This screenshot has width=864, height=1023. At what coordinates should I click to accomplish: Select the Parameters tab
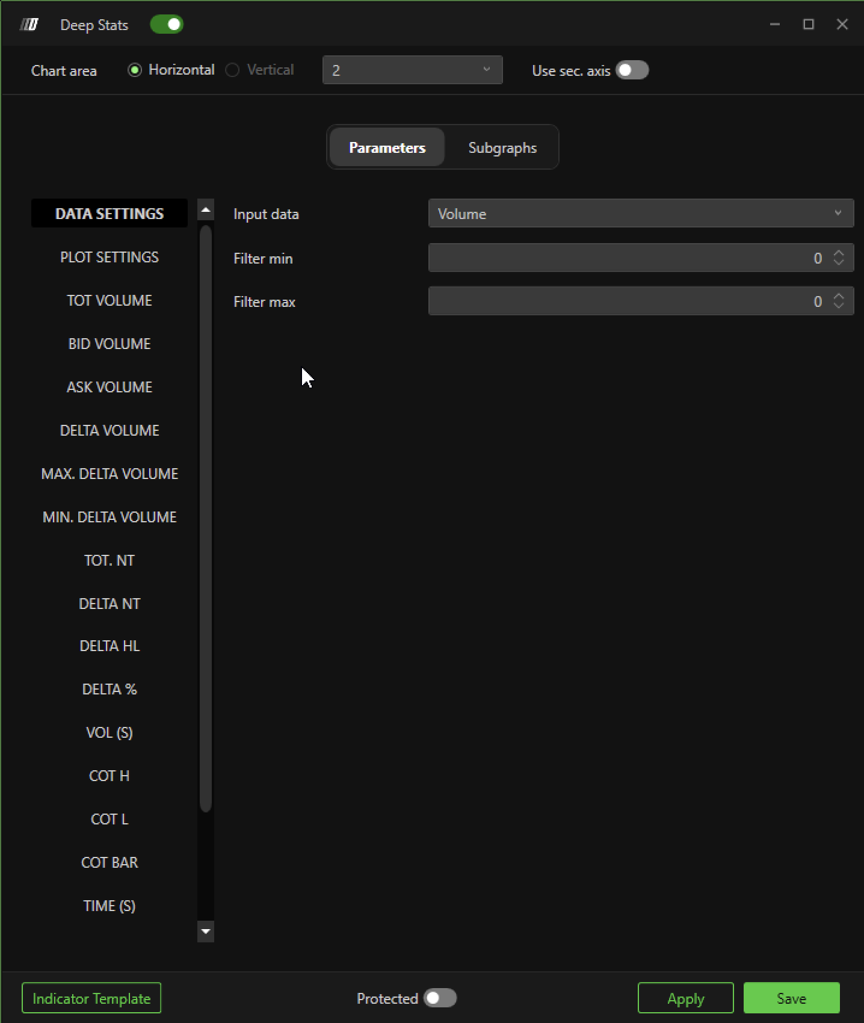(387, 147)
